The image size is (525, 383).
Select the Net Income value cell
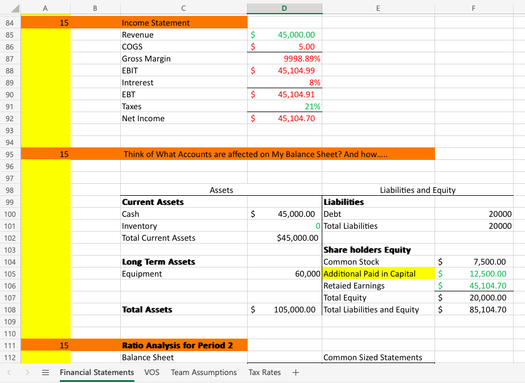click(x=284, y=118)
